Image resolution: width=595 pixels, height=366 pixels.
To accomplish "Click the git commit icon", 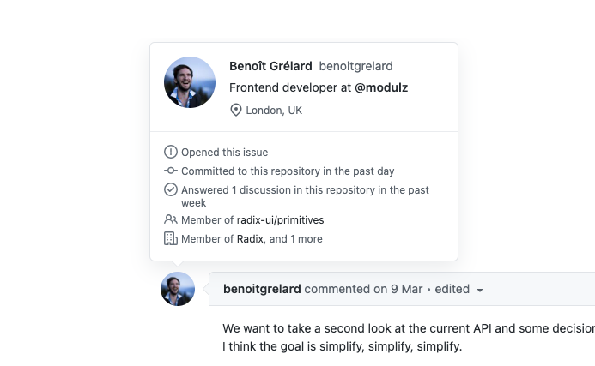I will click(x=170, y=171).
